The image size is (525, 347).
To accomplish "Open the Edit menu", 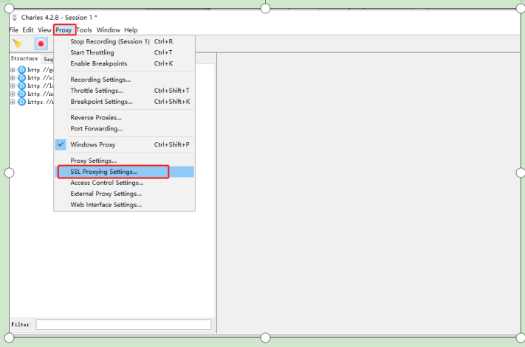I will pos(28,30).
